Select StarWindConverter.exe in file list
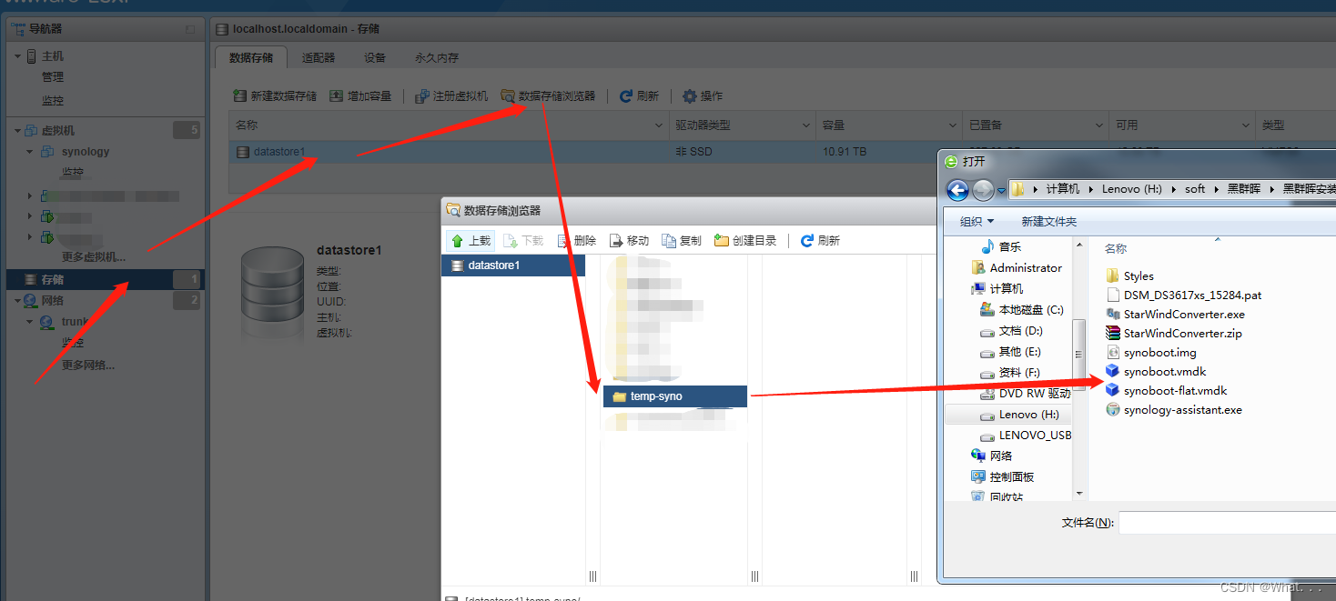 [x=1175, y=314]
